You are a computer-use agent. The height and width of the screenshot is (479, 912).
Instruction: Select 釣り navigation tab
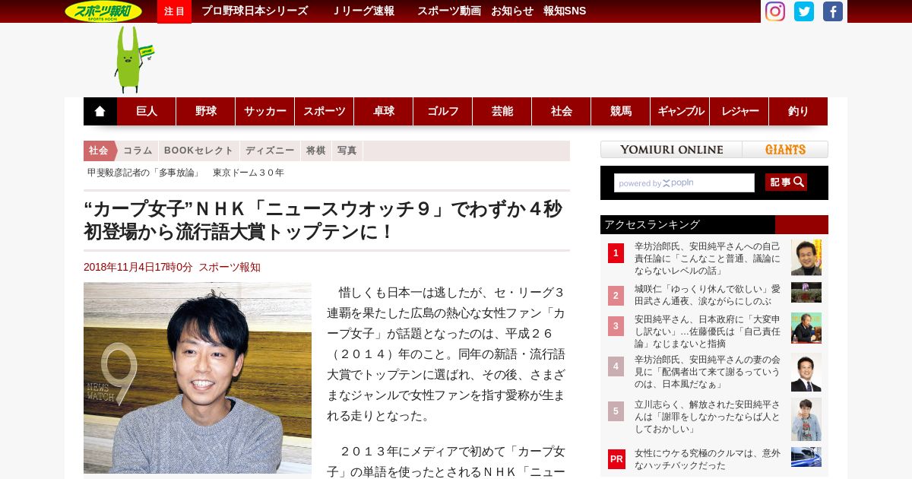pyautogui.click(x=798, y=111)
